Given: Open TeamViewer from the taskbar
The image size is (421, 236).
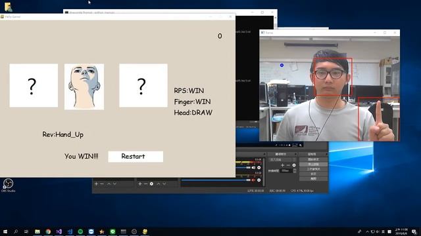Looking at the screenshot, I should click(x=91, y=231).
